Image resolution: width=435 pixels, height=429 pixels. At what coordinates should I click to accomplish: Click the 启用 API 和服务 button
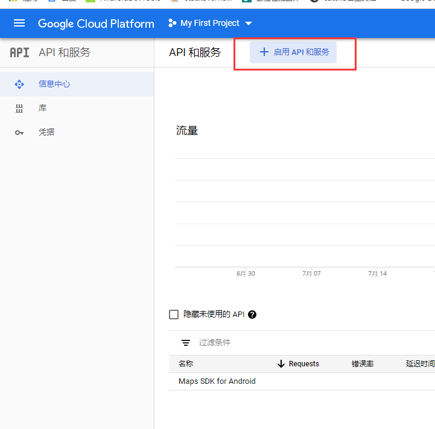point(293,52)
